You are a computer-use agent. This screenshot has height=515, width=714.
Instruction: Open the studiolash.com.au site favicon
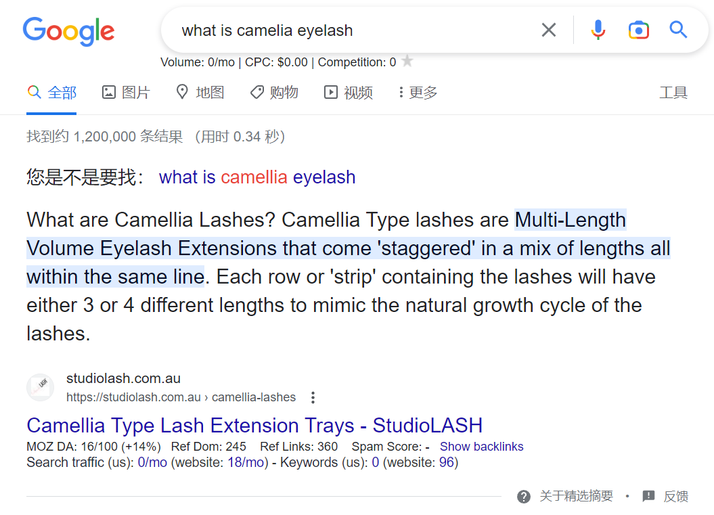coord(41,388)
